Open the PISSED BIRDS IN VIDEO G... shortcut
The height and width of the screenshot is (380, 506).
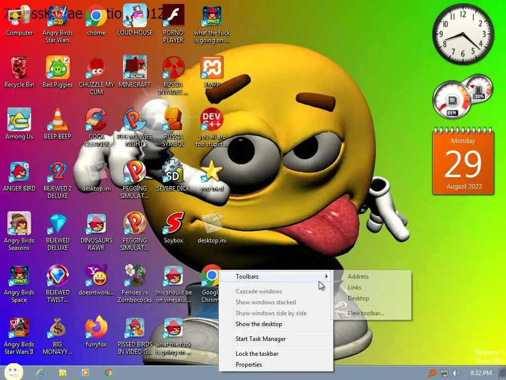[x=134, y=335]
